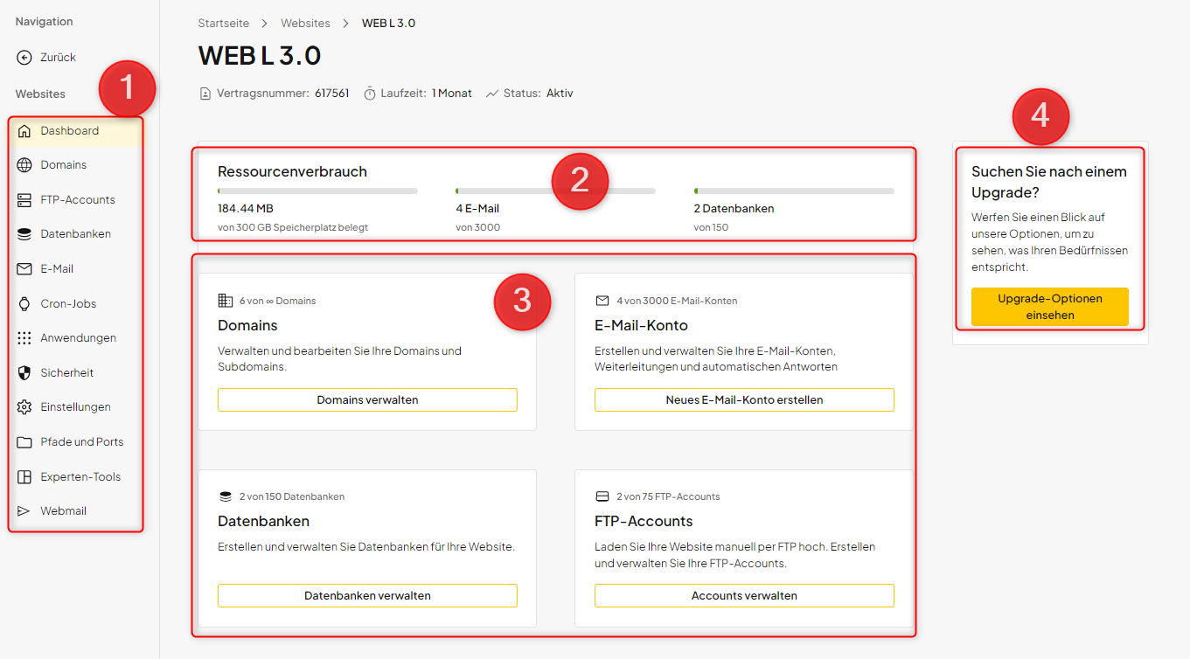This screenshot has height=659, width=1190.
Task: Click the Speicherplatz usage progress bar
Action: tap(317, 191)
